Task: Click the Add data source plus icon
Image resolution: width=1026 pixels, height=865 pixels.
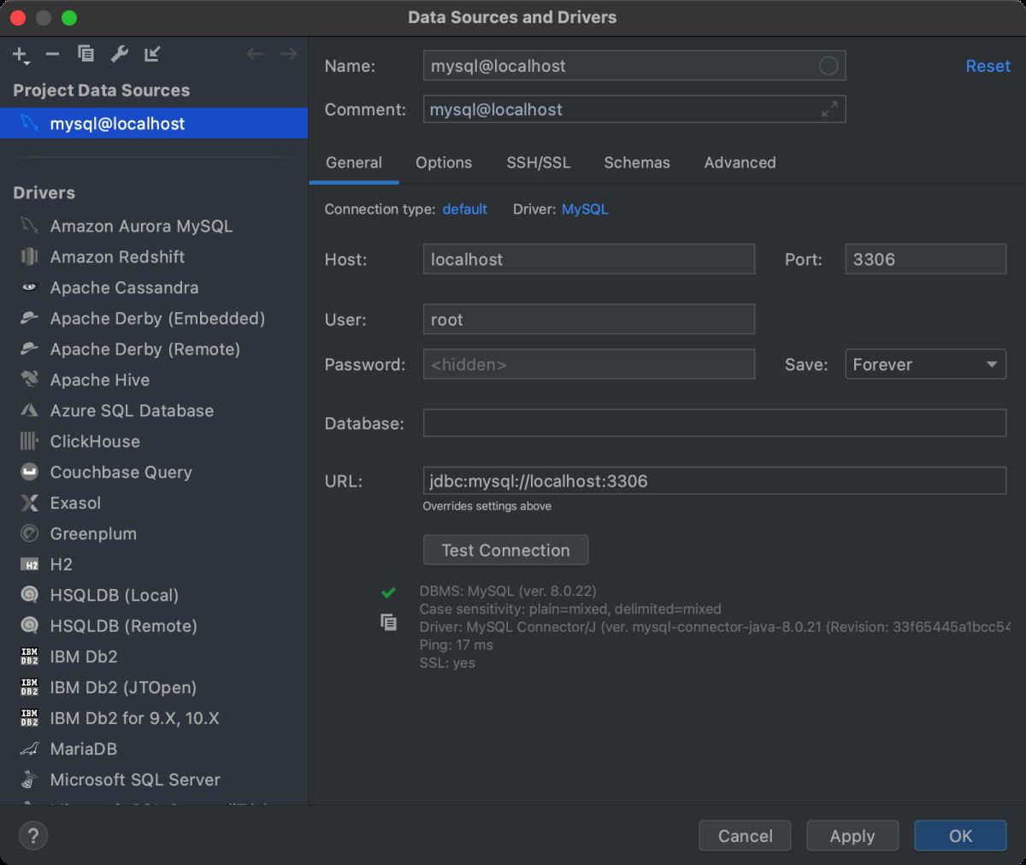Action: (21, 55)
